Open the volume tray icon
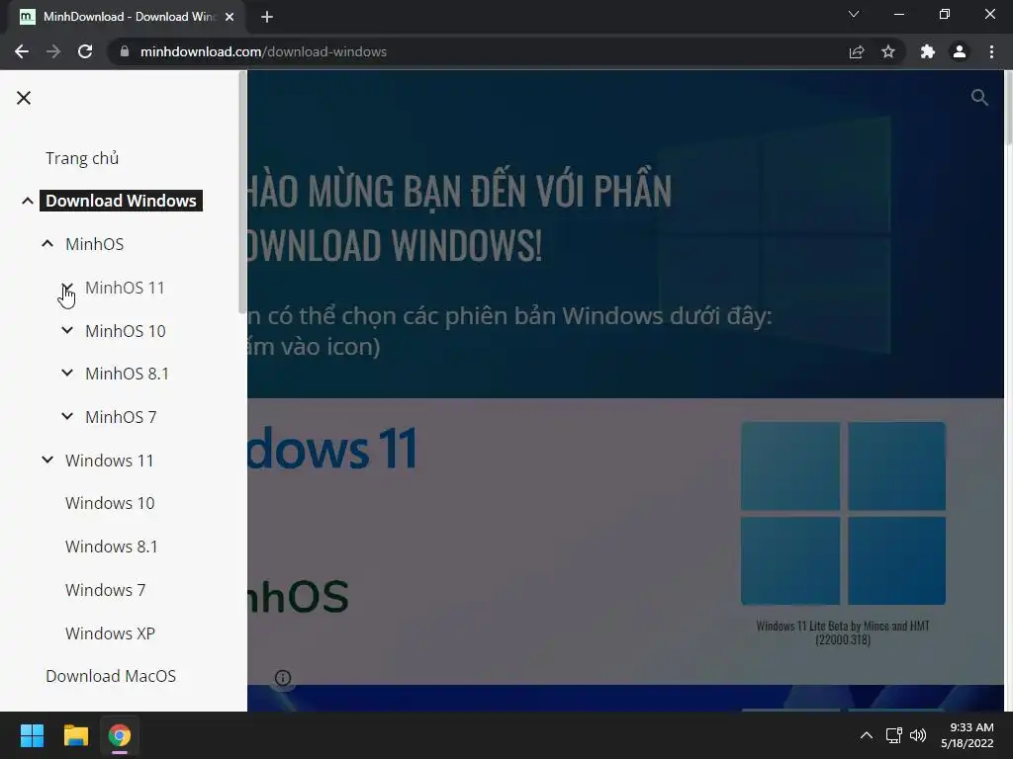The image size is (1013, 759). pyautogui.click(x=917, y=735)
